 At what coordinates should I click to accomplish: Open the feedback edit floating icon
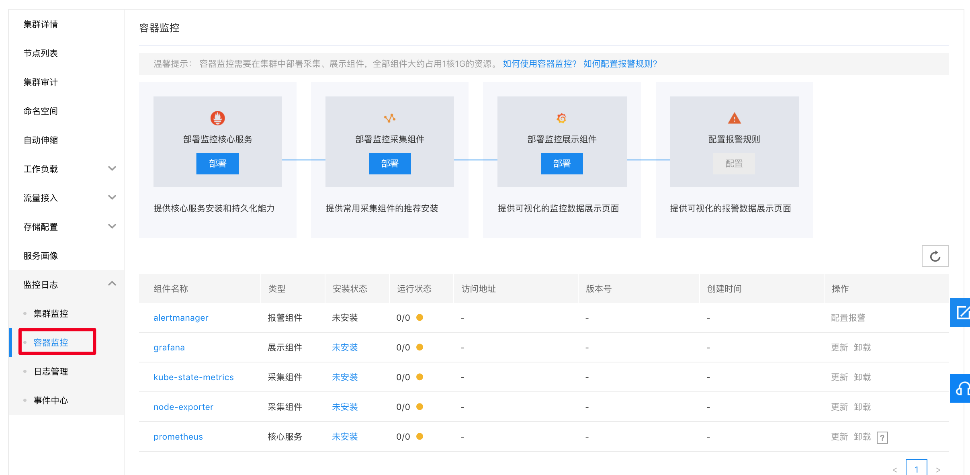click(961, 312)
